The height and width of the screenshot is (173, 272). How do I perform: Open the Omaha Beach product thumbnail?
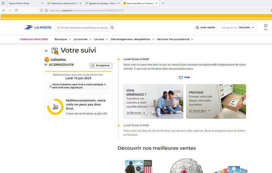tap(138, 167)
